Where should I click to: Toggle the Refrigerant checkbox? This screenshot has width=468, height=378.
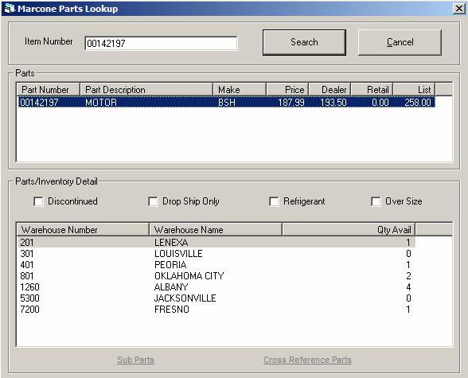274,201
